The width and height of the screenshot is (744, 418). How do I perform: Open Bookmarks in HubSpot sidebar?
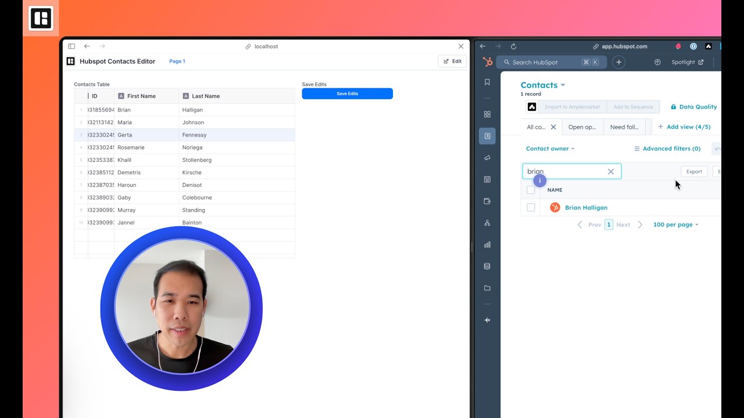pyautogui.click(x=487, y=82)
